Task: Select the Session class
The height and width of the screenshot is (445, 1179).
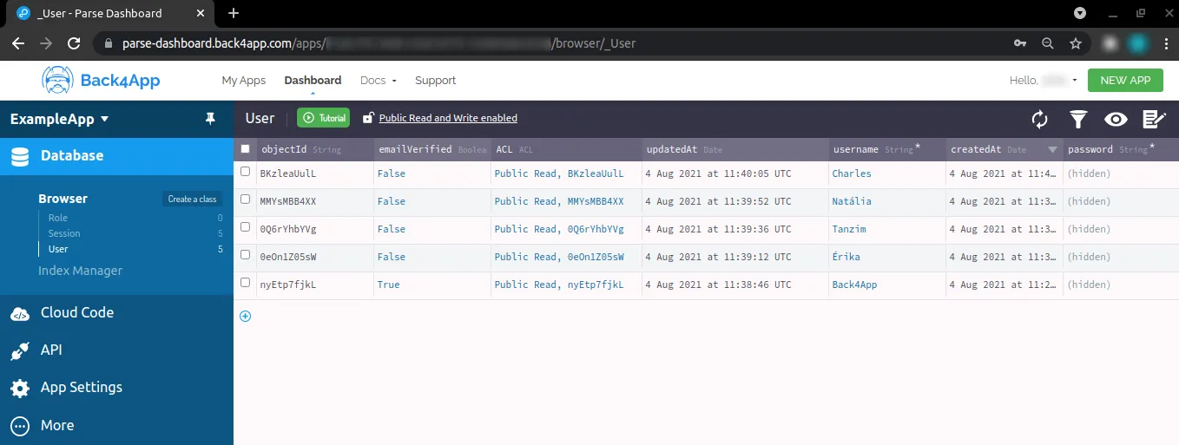Action: (x=64, y=233)
